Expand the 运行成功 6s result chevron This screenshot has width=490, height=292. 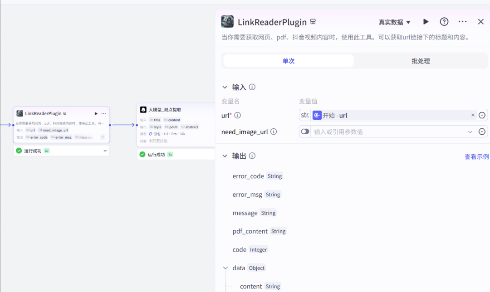point(104,150)
